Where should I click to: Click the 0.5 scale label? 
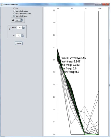click(x=54, y=72)
